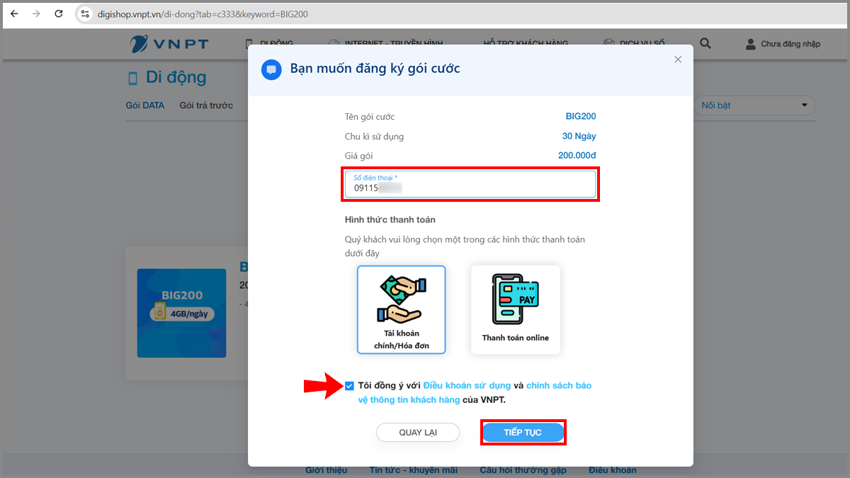This screenshot has width=850, height=478.
Task: Click Chưa đăng nhập login text
Action: (790, 44)
